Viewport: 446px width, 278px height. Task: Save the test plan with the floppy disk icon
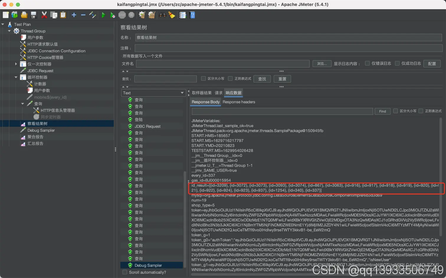(x=34, y=15)
